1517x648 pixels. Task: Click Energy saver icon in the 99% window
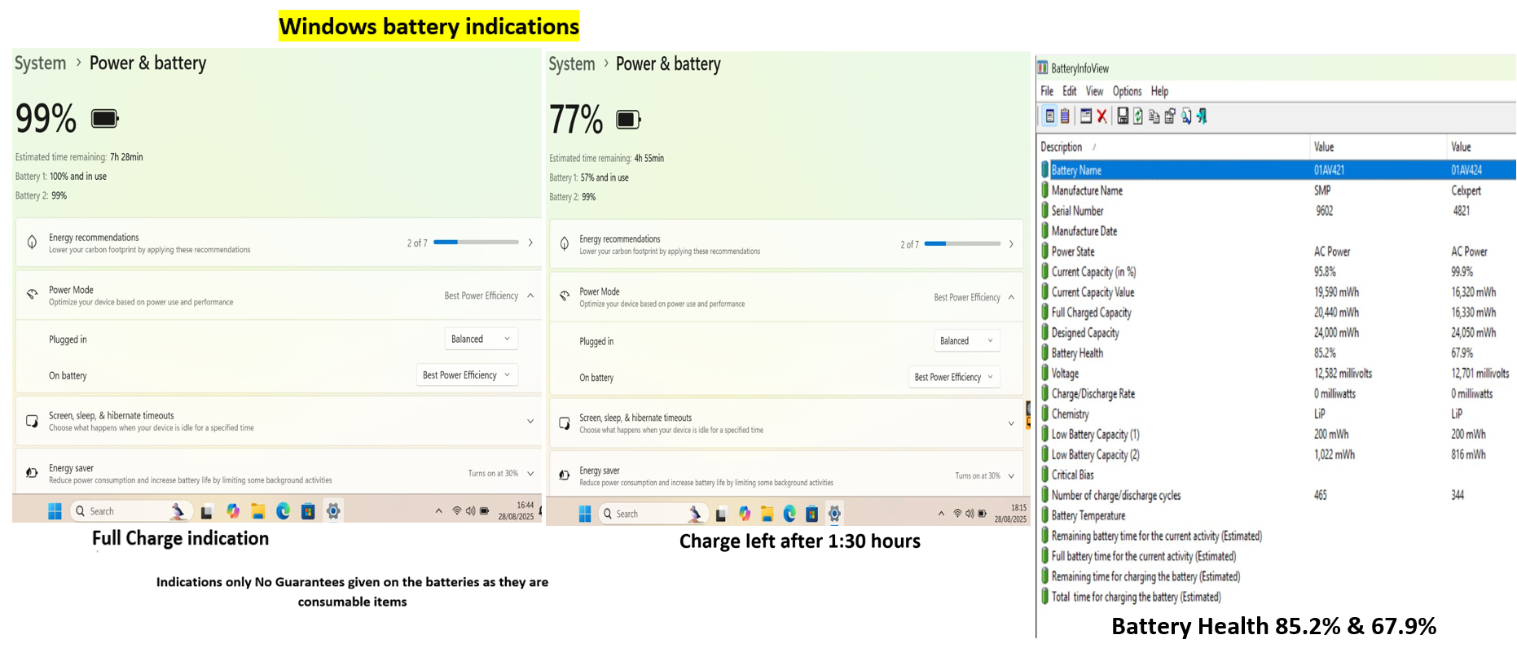click(32, 473)
